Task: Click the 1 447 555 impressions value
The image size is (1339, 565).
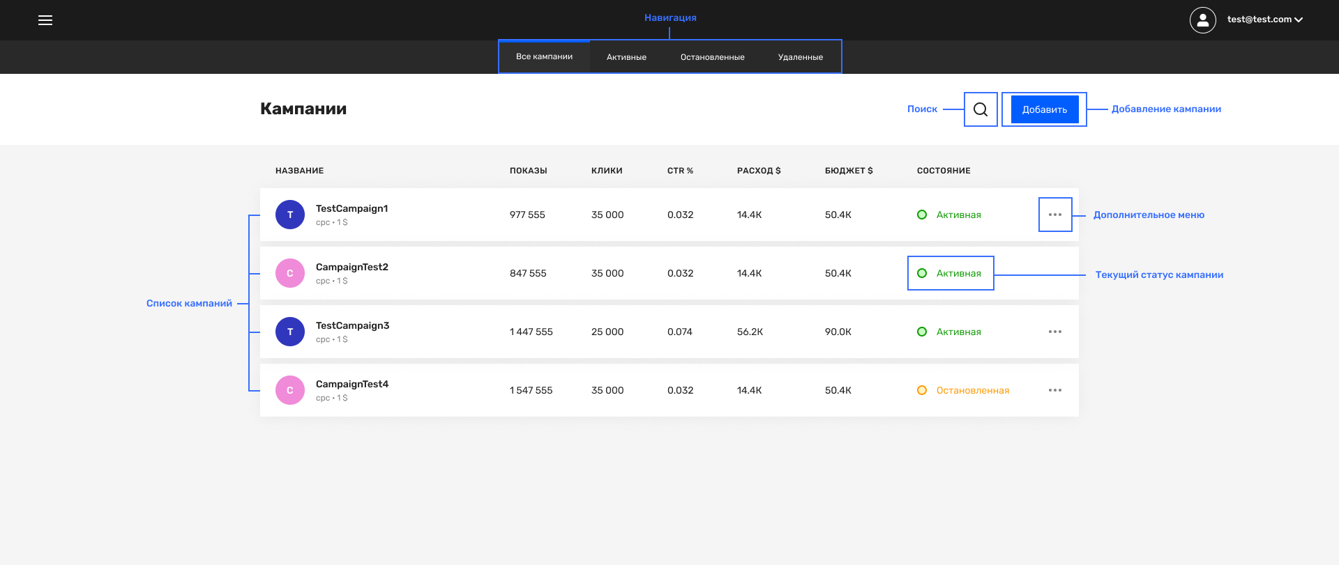Action: tap(531, 332)
